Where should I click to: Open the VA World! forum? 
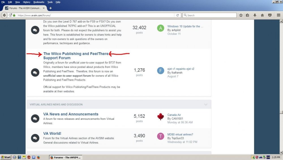click(x=52, y=133)
